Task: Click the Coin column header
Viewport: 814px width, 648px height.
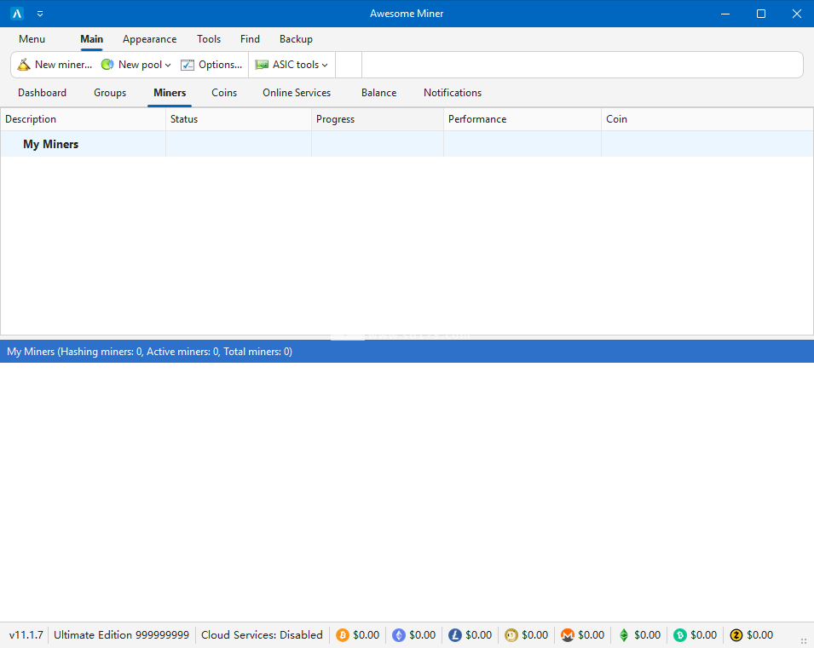Action: (x=707, y=119)
